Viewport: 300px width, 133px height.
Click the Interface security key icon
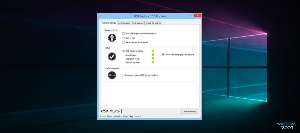[x=112, y=75]
